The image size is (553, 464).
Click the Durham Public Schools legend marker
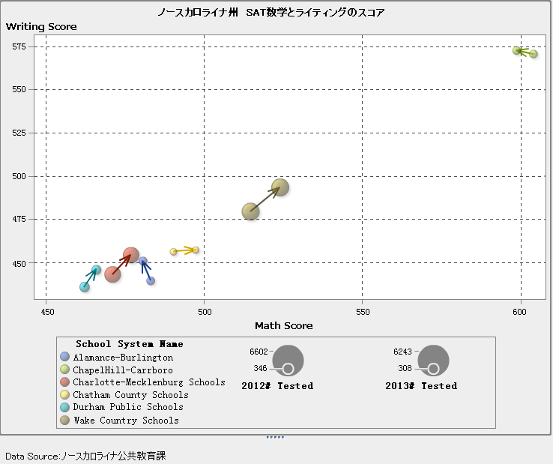[64, 407]
